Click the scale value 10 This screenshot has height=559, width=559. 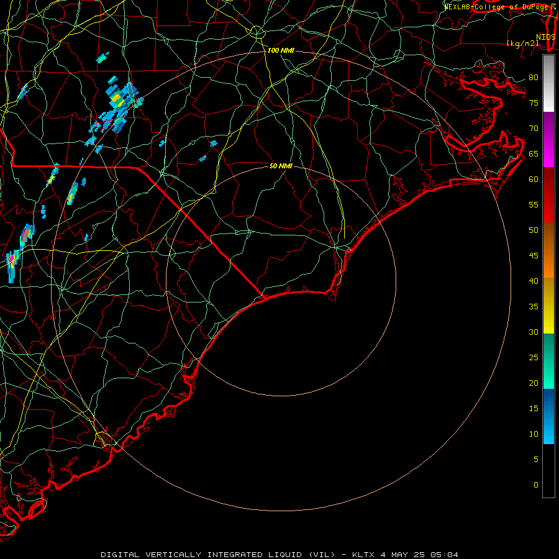coord(534,434)
